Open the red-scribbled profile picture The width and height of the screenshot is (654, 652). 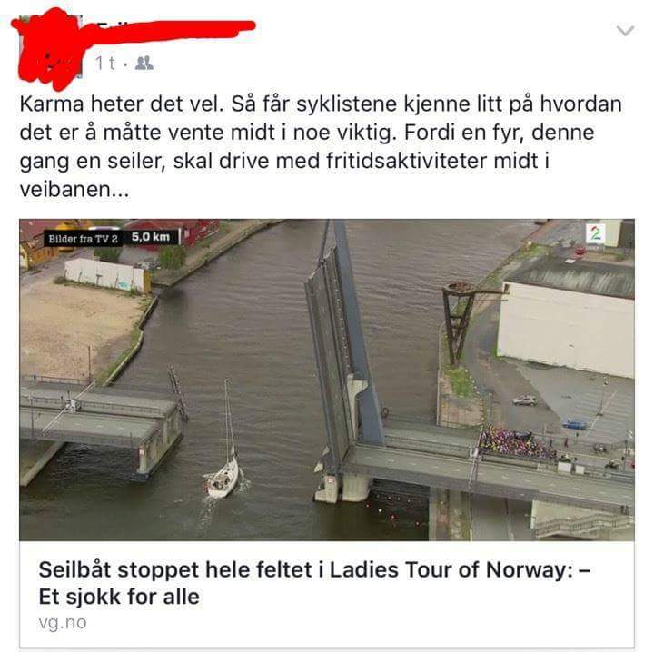pyautogui.click(x=51, y=48)
